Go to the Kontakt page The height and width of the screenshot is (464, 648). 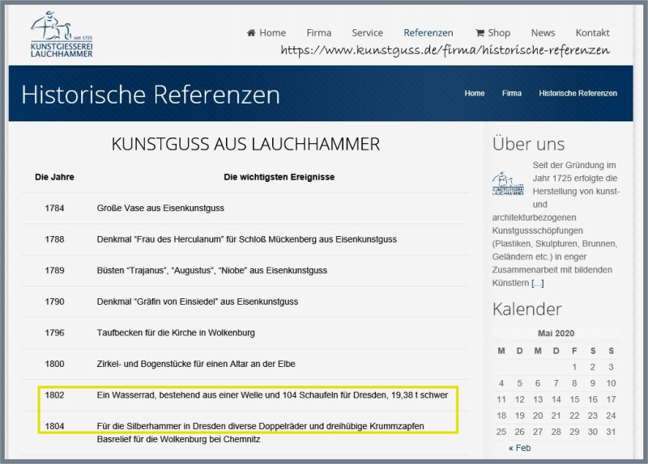click(x=592, y=33)
